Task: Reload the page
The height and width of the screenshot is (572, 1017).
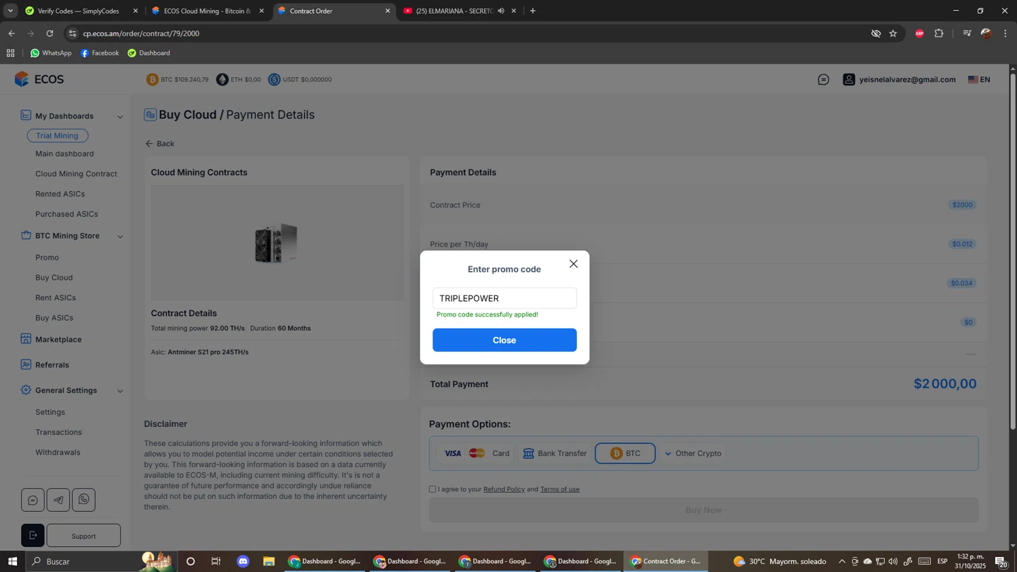Action: point(49,33)
